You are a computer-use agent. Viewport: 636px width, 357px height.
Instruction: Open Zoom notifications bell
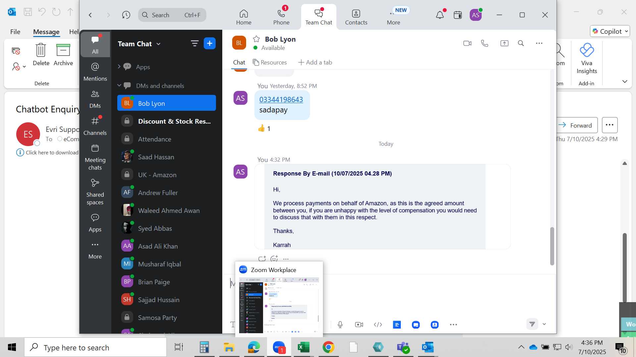click(x=440, y=15)
